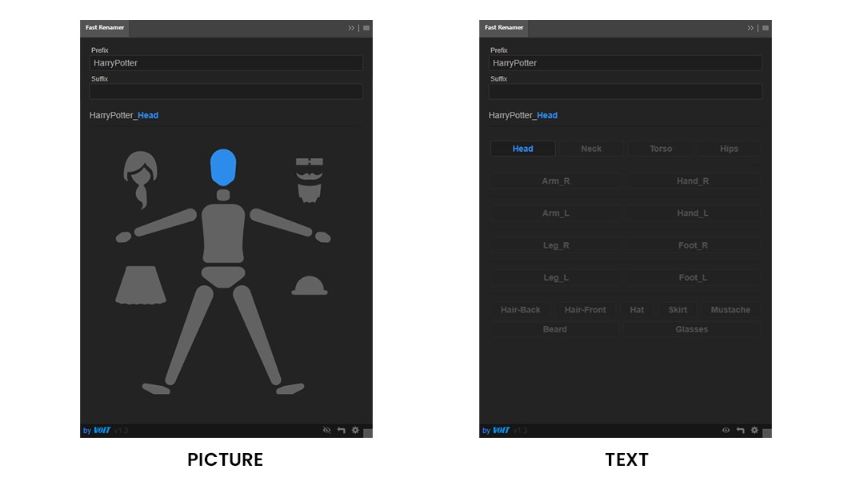The image size is (852, 481).
Task: Click the Leg_L button
Action: coord(556,277)
